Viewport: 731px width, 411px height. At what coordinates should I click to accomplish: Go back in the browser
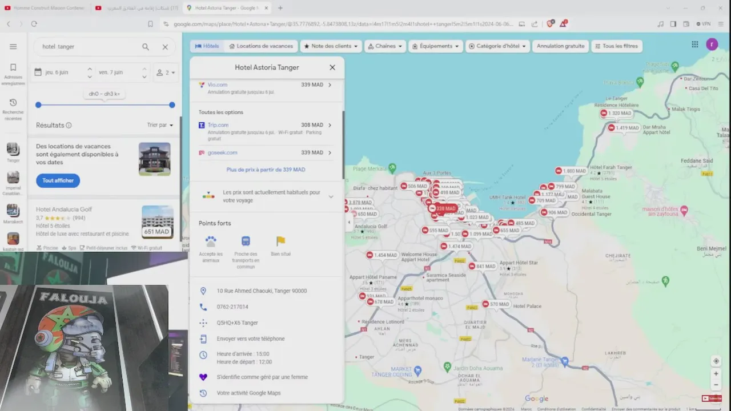click(x=9, y=24)
